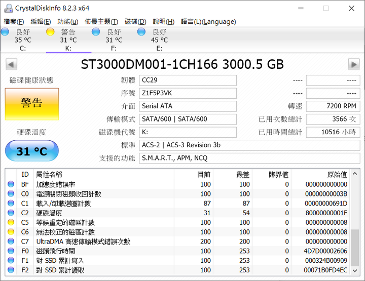365x281 pixels.
Task: Select the 對 SSD 累計寫入 row
Action: pos(177,261)
